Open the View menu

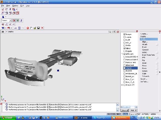click(8, 5)
